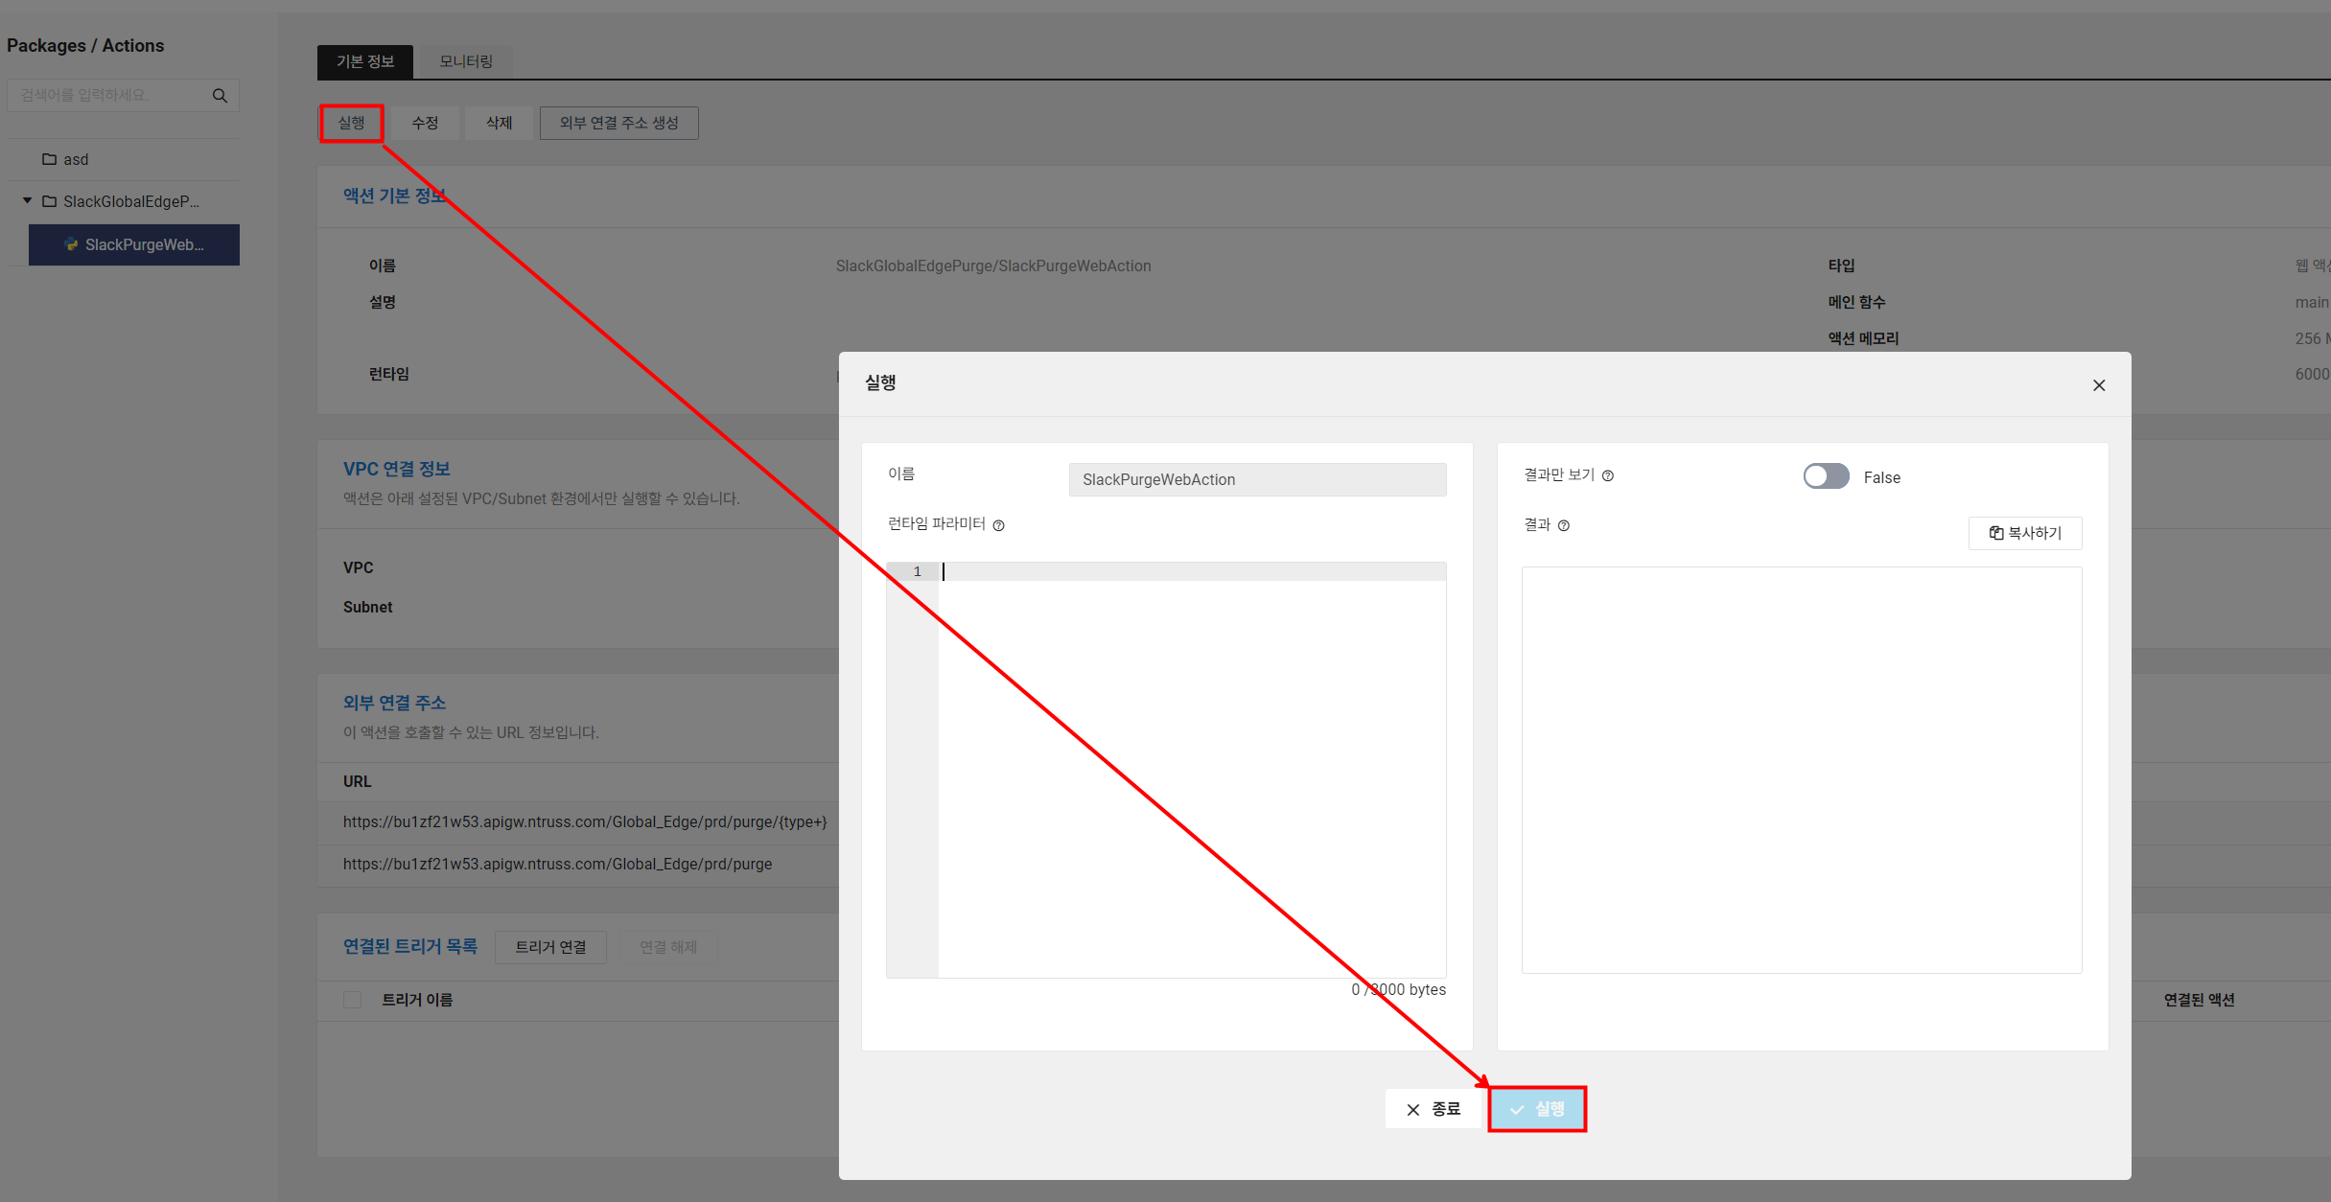
Task: Click the 외부 연결 주소 생성 button
Action: click(x=618, y=123)
